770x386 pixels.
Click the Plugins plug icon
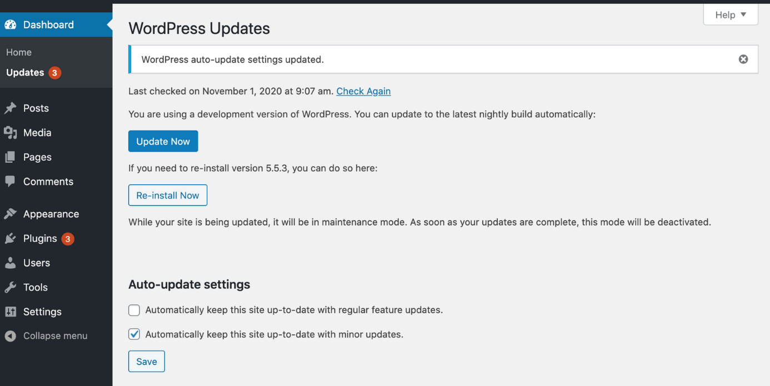(11, 238)
